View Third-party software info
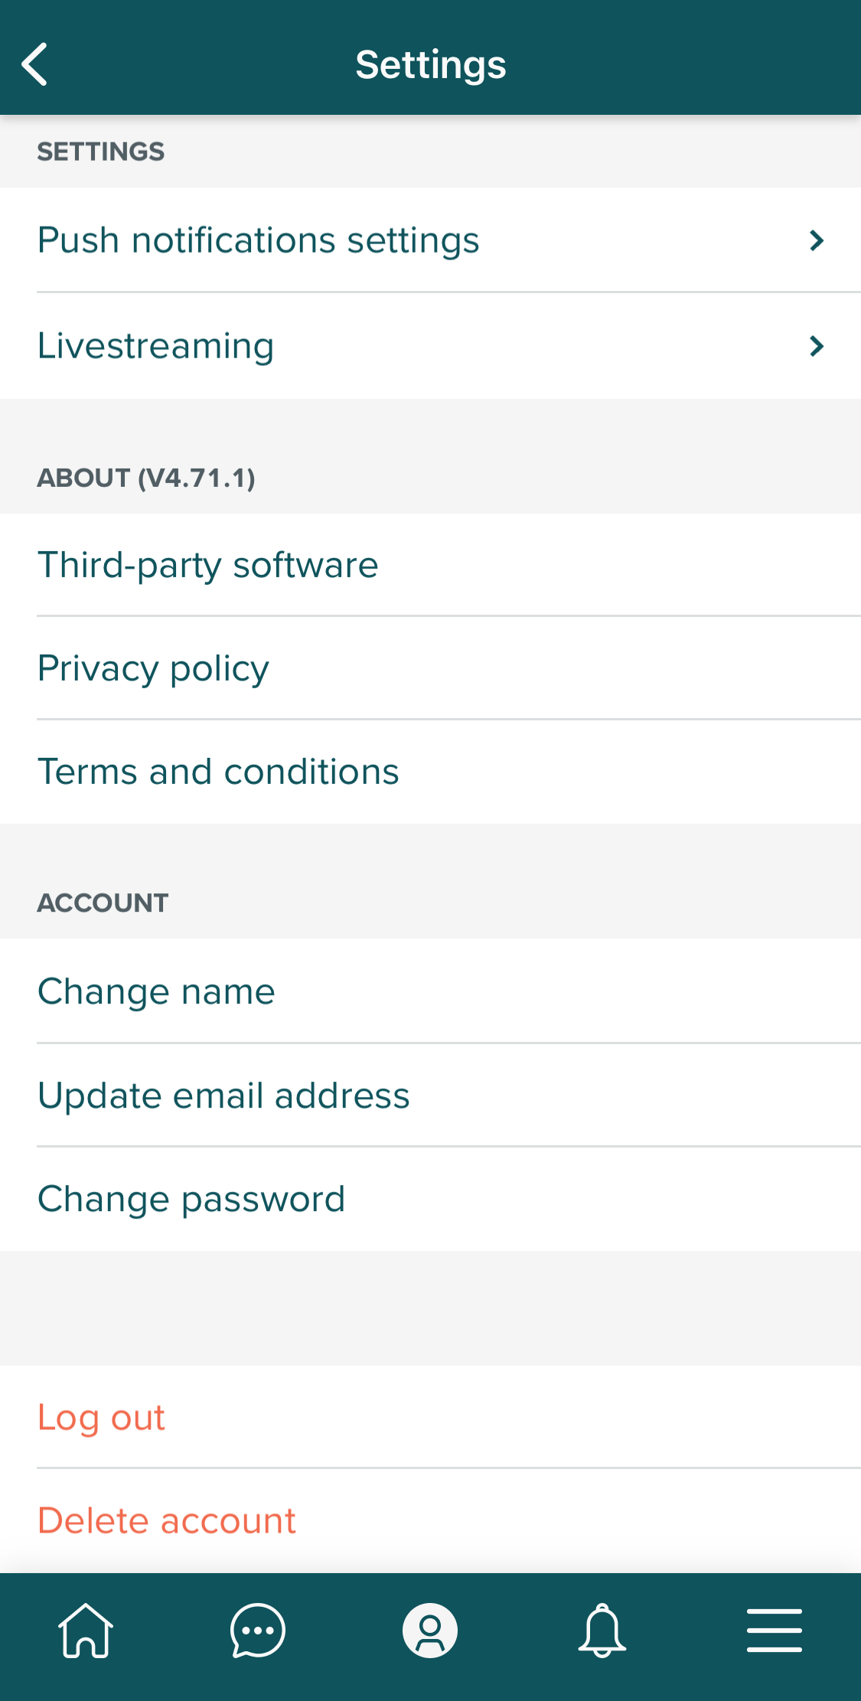 (x=208, y=565)
